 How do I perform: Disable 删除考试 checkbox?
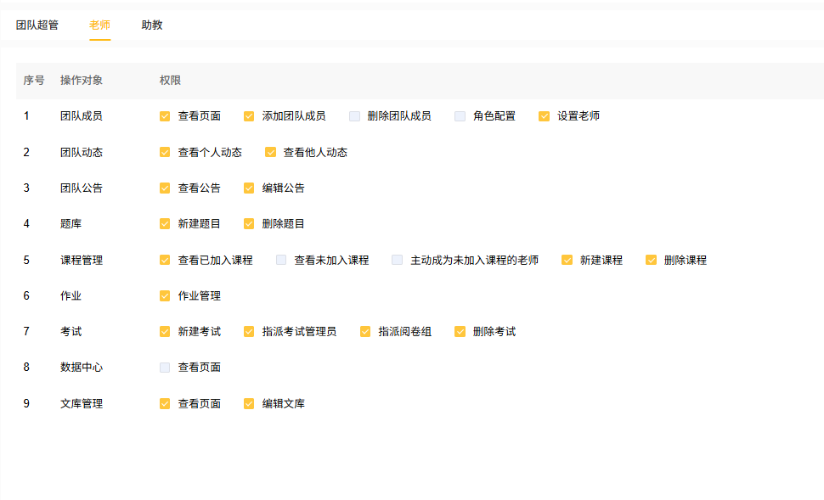(460, 332)
